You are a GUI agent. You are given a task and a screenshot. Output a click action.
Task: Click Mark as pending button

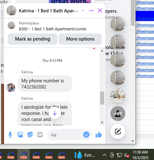(x=32, y=39)
